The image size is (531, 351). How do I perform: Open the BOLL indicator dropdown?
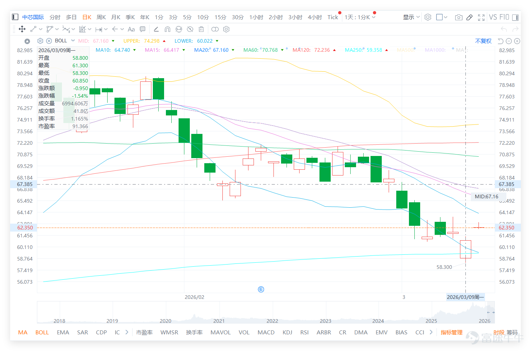pyautogui.click(x=73, y=41)
